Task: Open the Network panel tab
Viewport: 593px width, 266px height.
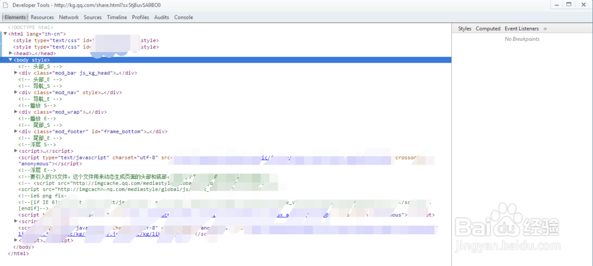Action: pyautogui.click(x=69, y=17)
